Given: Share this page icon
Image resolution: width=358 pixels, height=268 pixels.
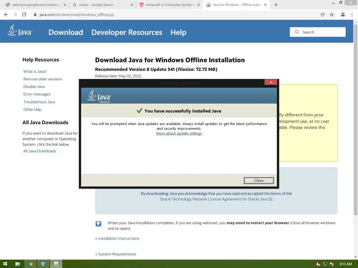Looking at the screenshot, I should [x=322, y=15].
